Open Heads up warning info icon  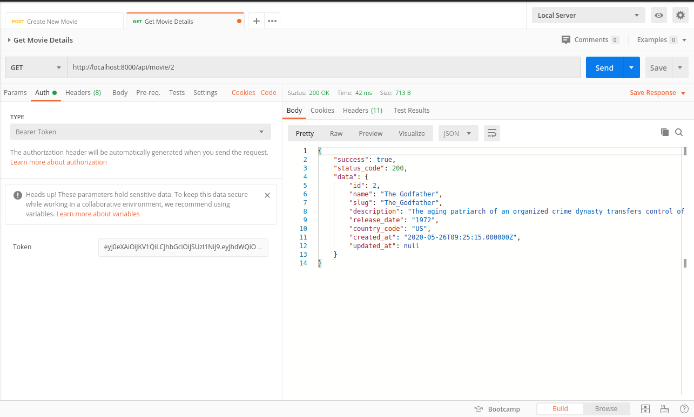point(18,195)
